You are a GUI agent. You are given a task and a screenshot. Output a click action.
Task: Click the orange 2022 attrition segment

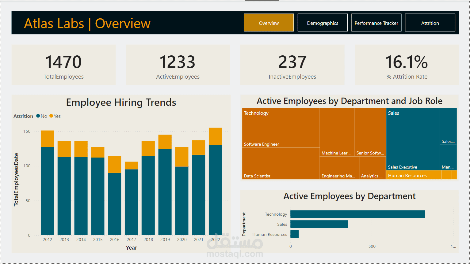[215, 136]
